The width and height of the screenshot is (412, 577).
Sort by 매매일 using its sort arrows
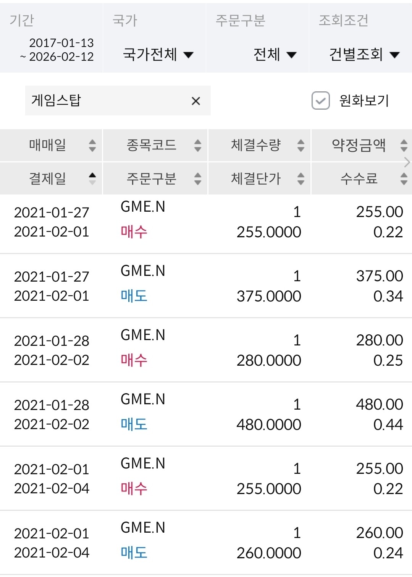(x=92, y=145)
